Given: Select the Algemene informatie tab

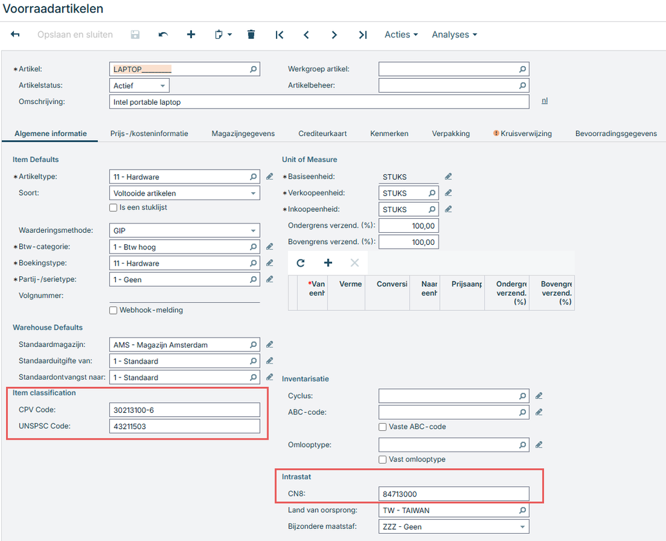Looking at the screenshot, I should pos(51,133).
